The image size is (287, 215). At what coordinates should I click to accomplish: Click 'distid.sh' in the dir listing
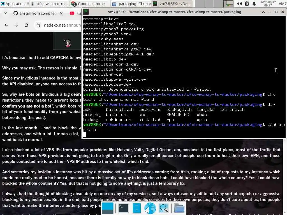pyautogui.click(x=150, y=120)
